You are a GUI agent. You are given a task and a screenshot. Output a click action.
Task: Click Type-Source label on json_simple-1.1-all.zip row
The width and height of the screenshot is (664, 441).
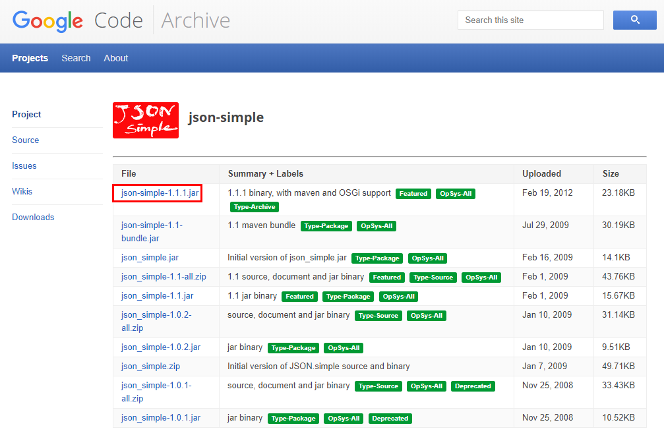coord(433,278)
